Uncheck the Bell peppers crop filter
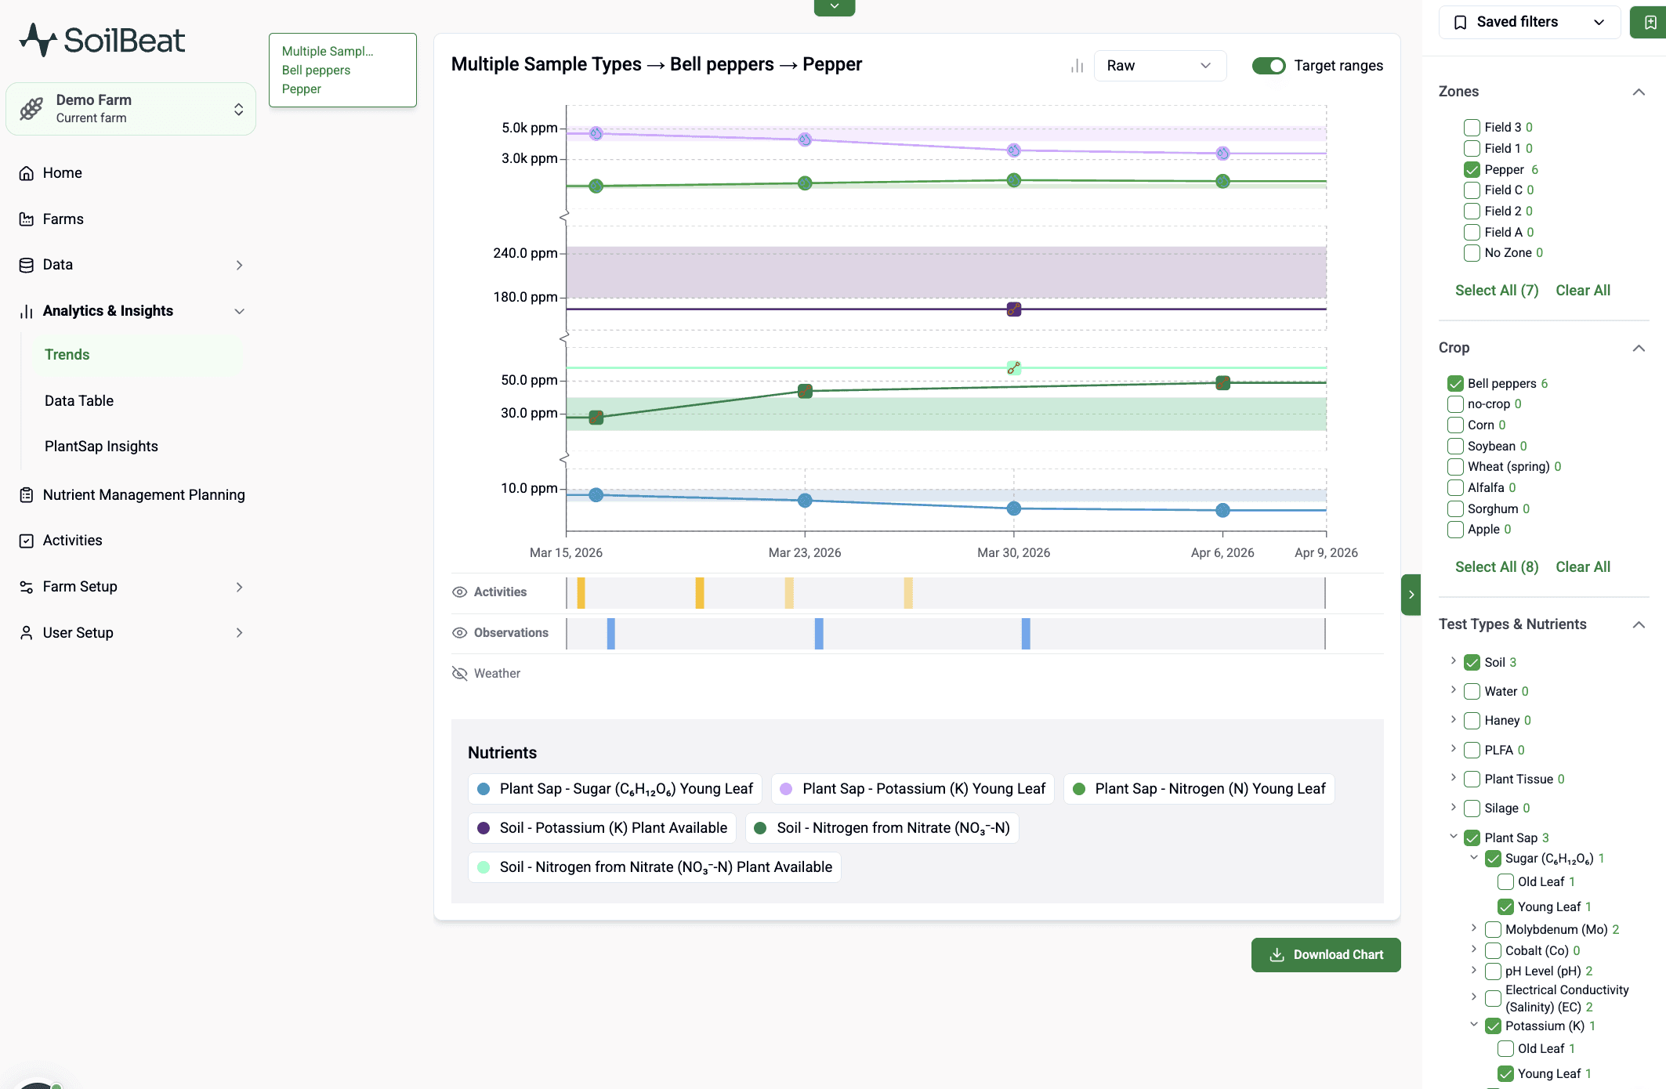Screen dimensions: 1666x1089 click(x=1455, y=383)
